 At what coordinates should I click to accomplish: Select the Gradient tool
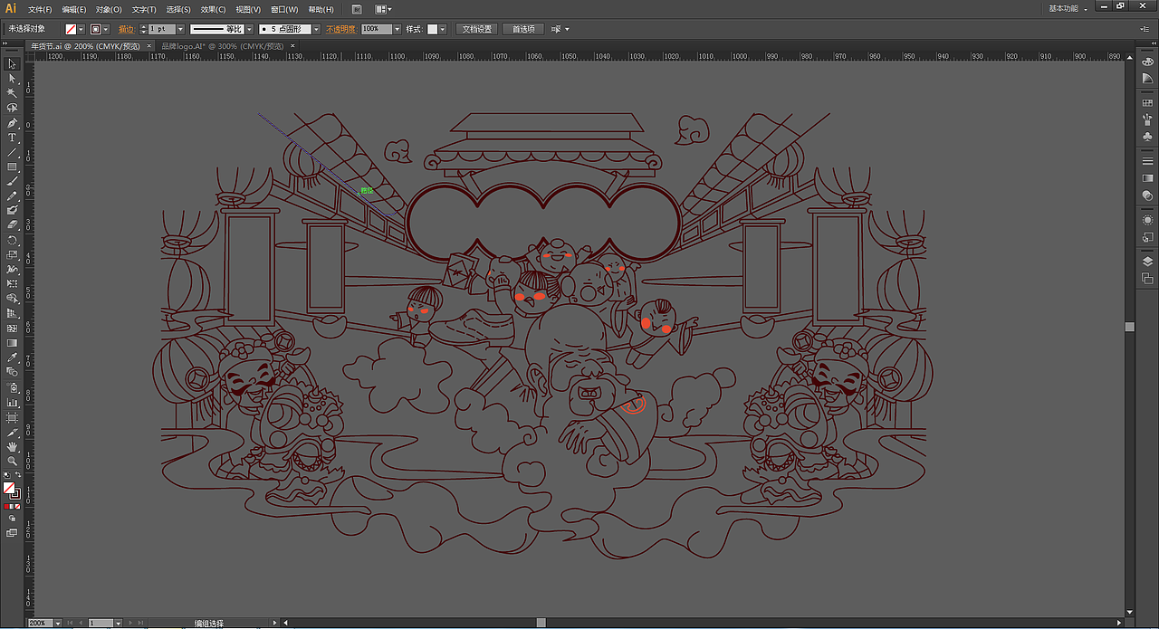tap(12, 343)
